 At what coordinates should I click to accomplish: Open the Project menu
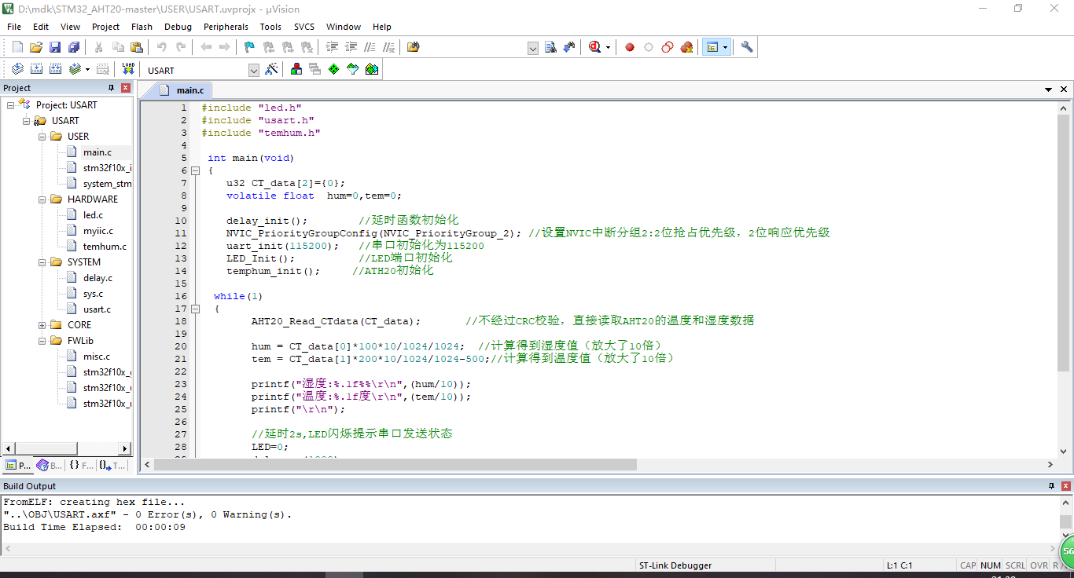click(105, 27)
